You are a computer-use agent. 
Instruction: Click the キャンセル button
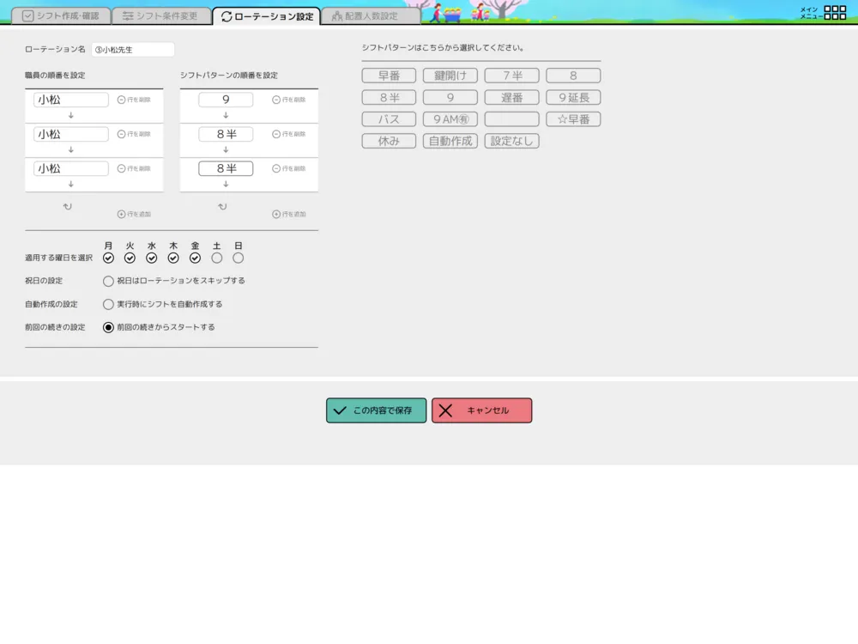[481, 410]
